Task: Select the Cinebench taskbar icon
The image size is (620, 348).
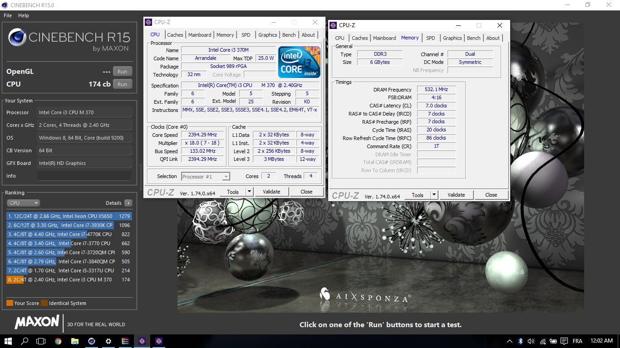Action: 92,341
